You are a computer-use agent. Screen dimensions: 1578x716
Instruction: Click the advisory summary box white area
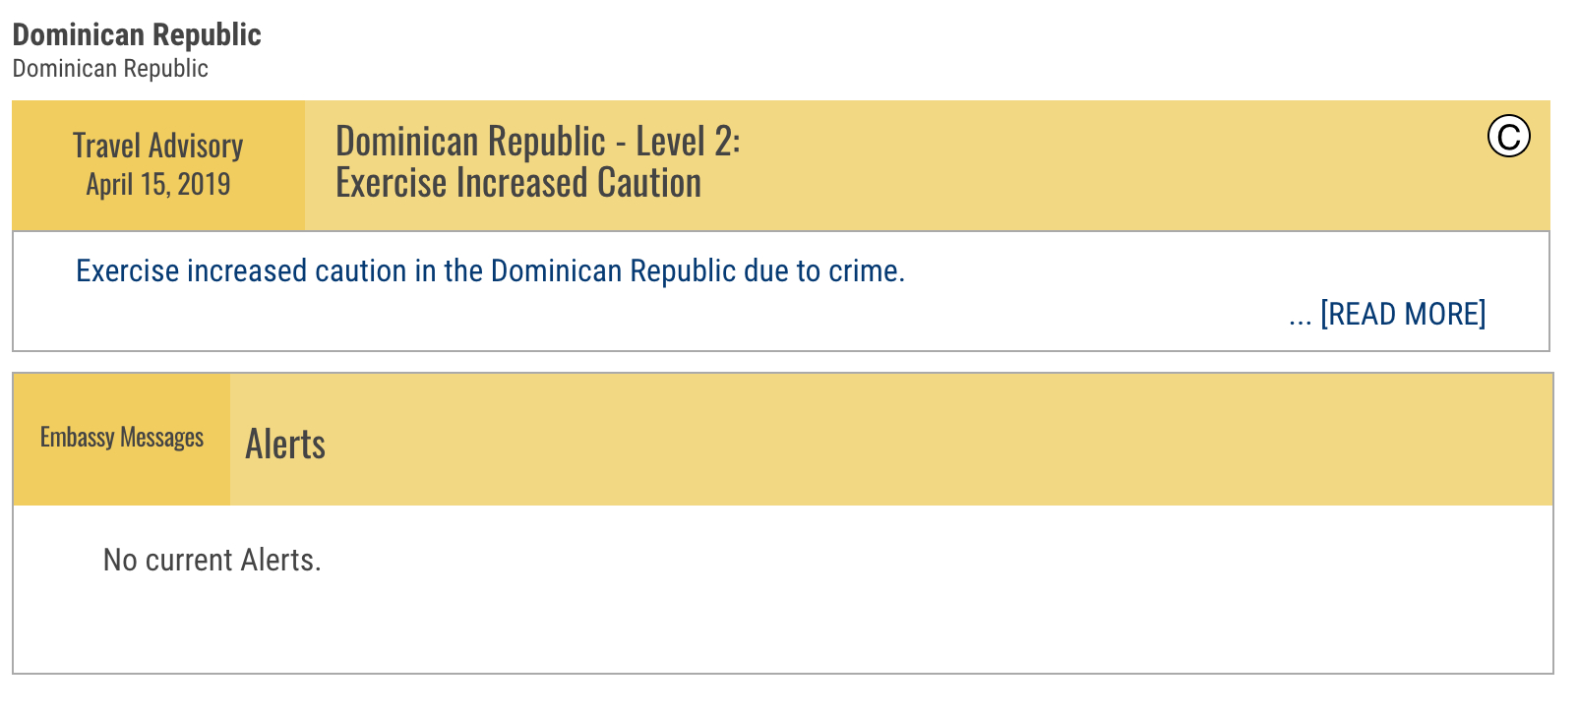[x=781, y=291]
